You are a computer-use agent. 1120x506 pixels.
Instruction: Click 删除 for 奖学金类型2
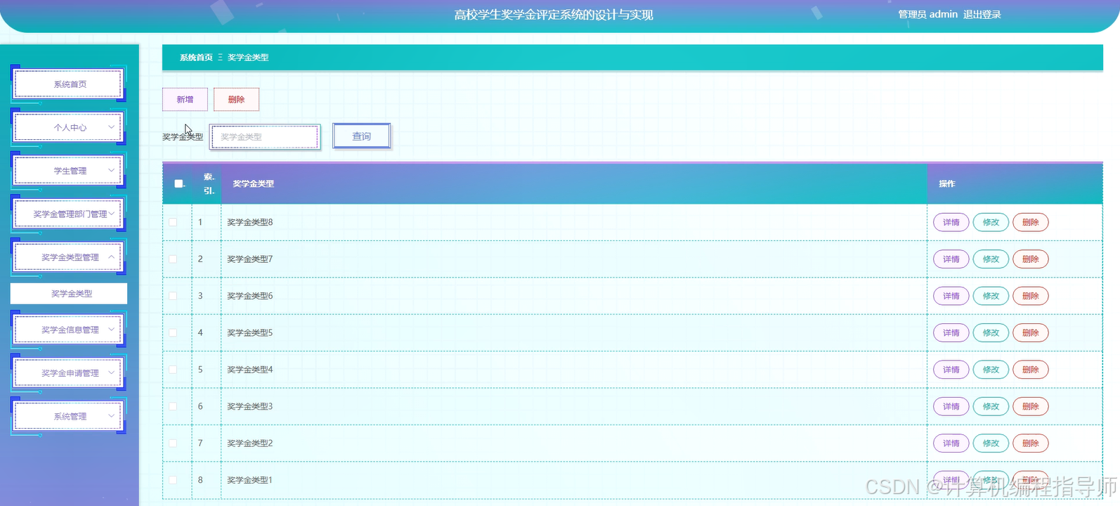1031,443
